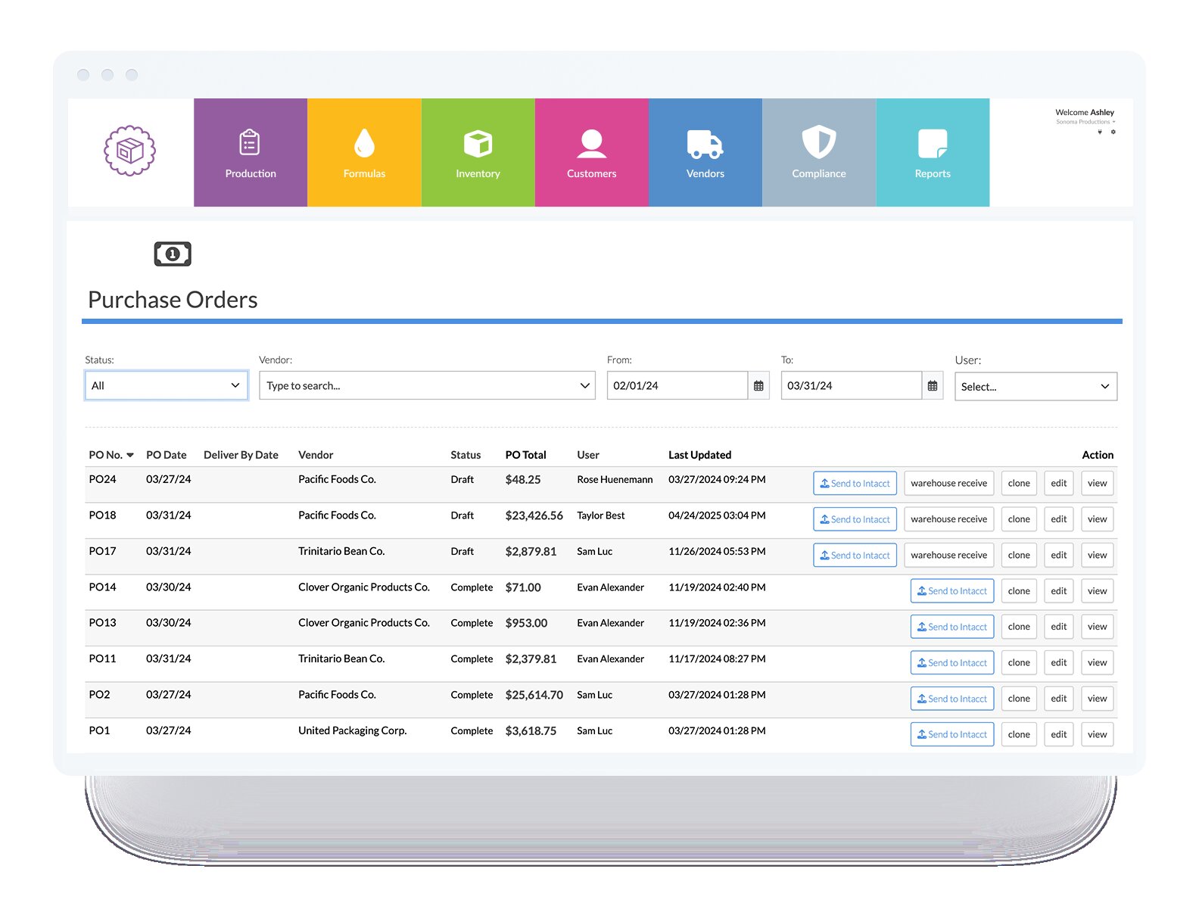Open the Reports module

(x=932, y=153)
